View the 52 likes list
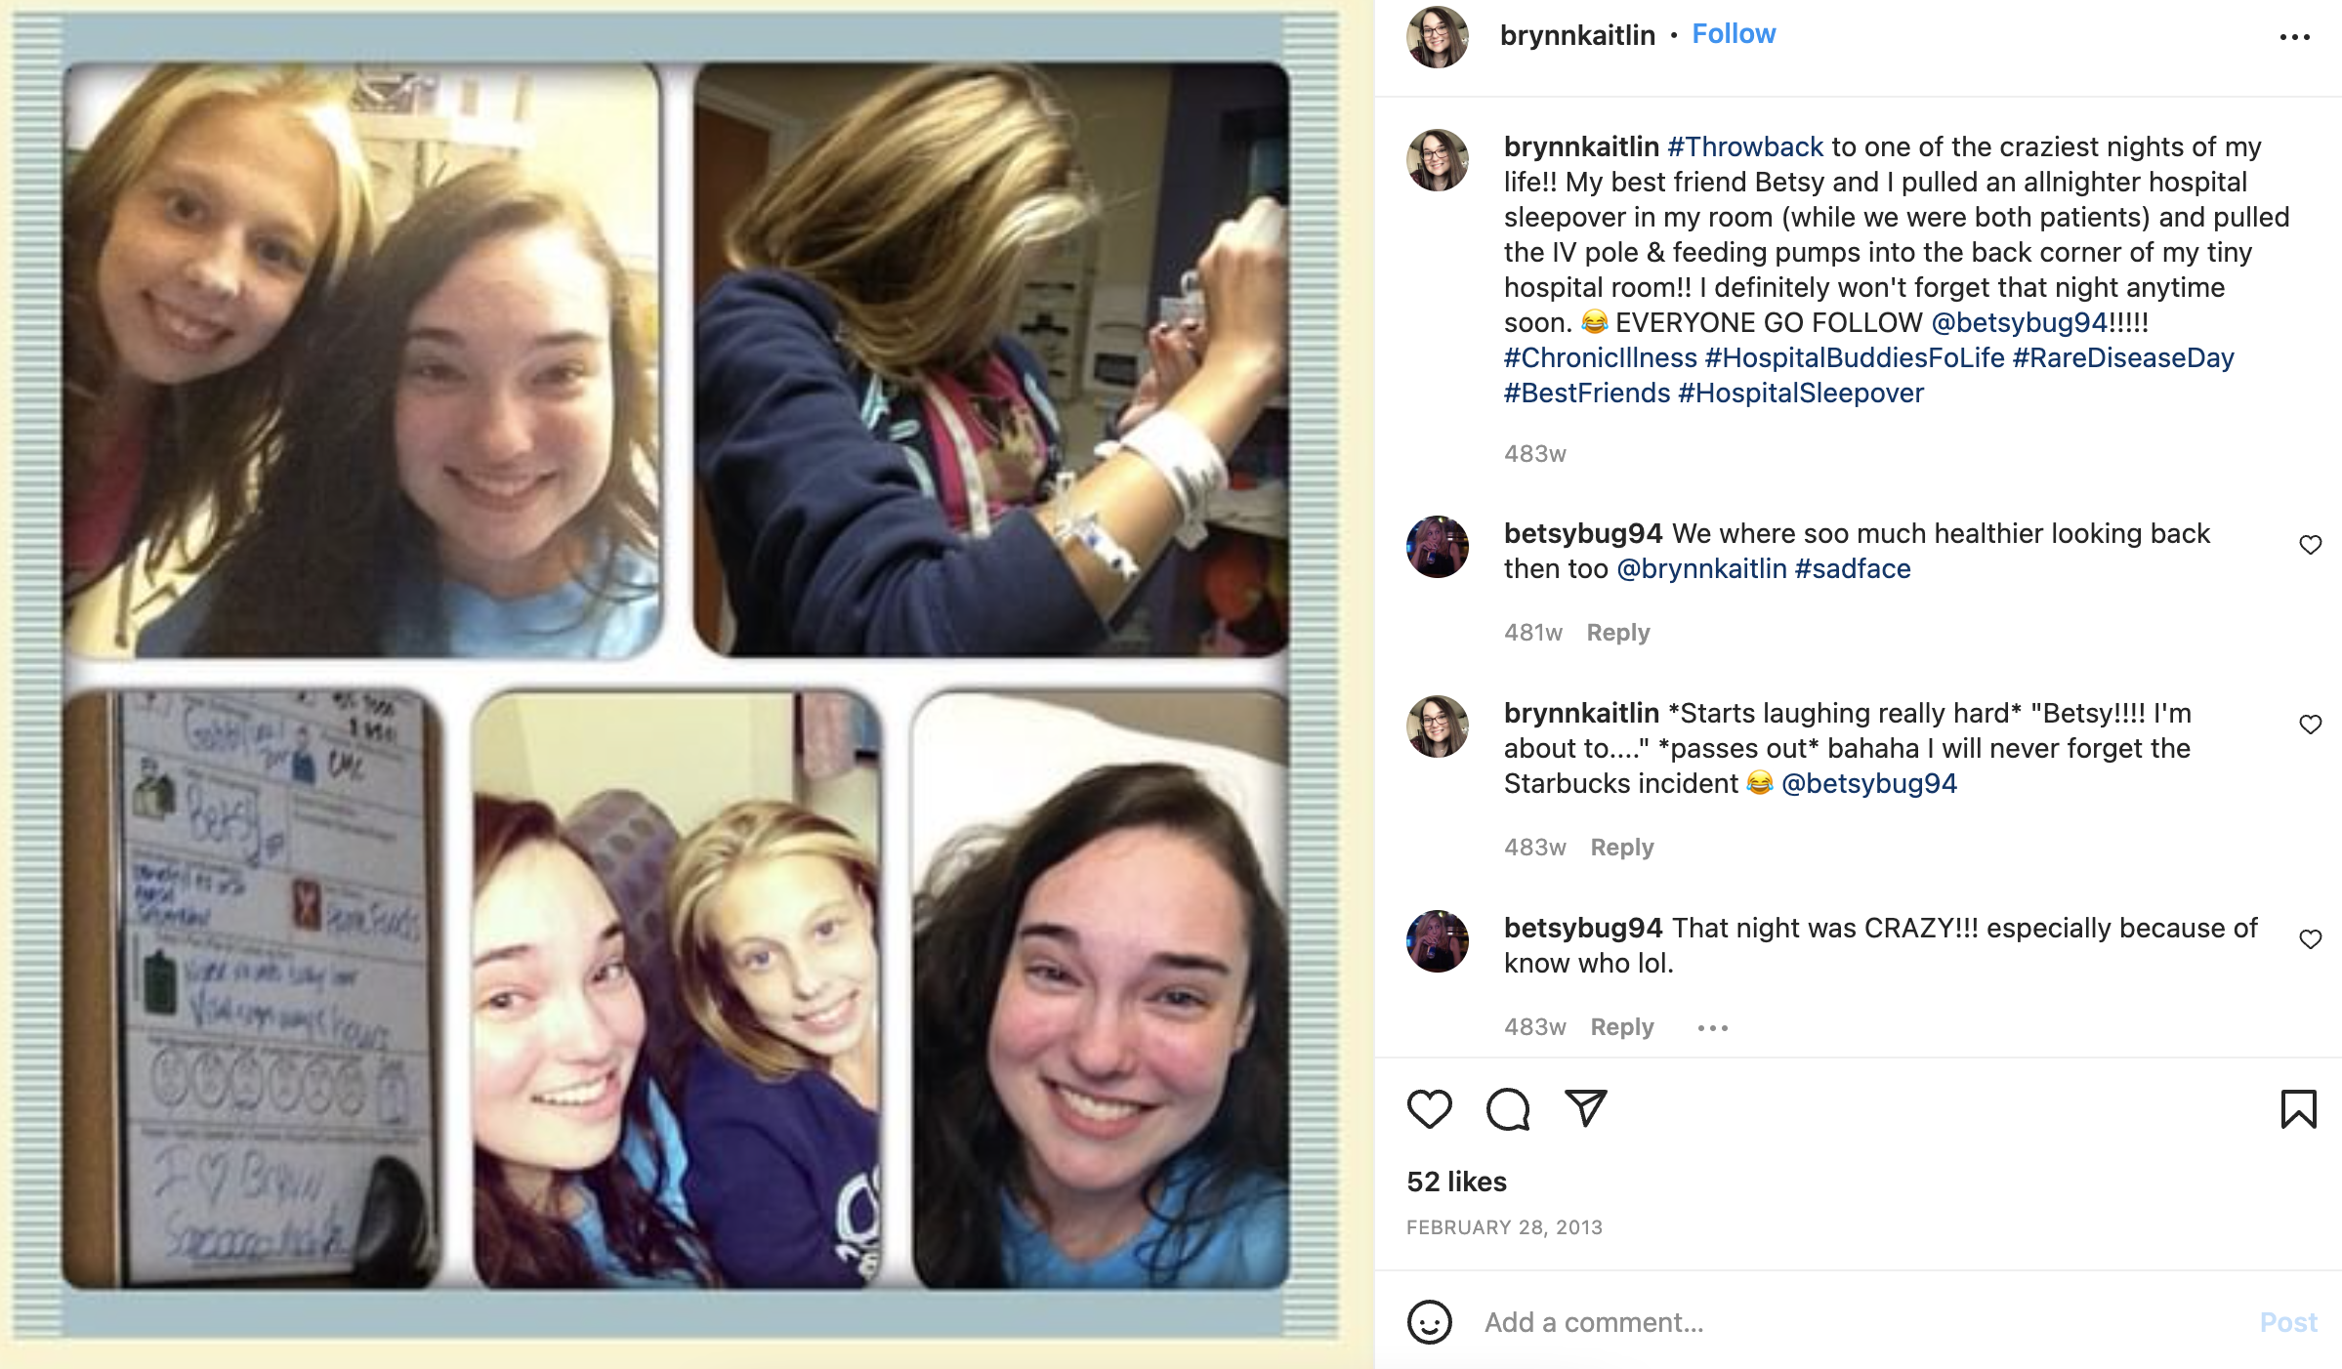 pyautogui.click(x=1456, y=1182)
